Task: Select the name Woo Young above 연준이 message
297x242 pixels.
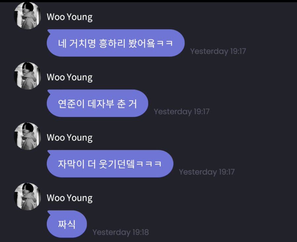Action: click(x=70, y=78)
